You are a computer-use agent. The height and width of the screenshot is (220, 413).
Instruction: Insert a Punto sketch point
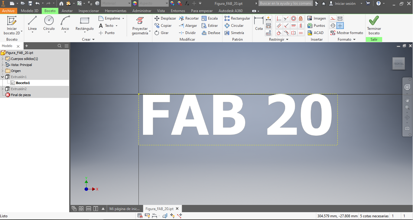click(x=107, y=33)
